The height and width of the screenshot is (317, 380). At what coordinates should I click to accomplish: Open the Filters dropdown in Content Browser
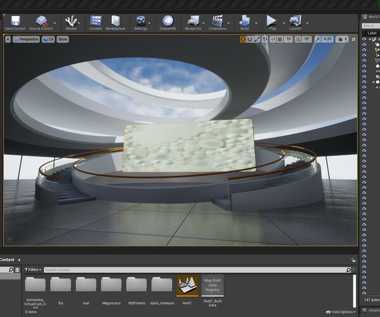point(33,269)
